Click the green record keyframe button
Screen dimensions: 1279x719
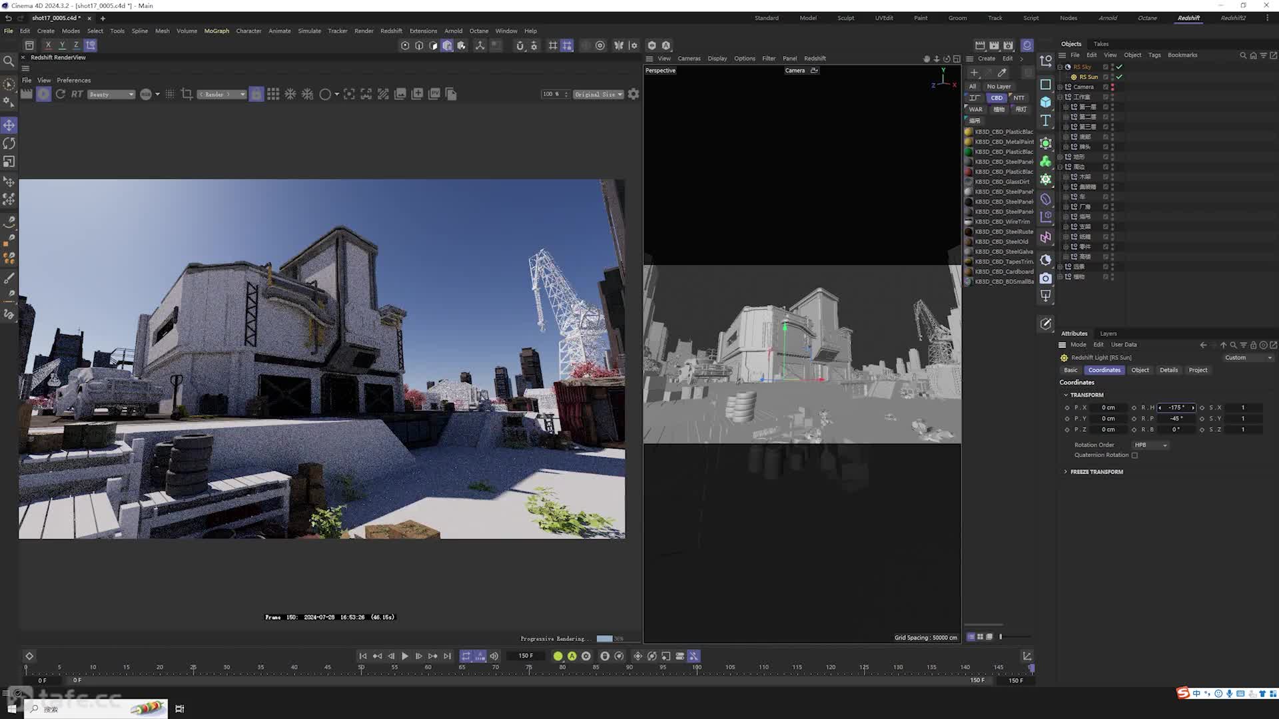point(558,656)
